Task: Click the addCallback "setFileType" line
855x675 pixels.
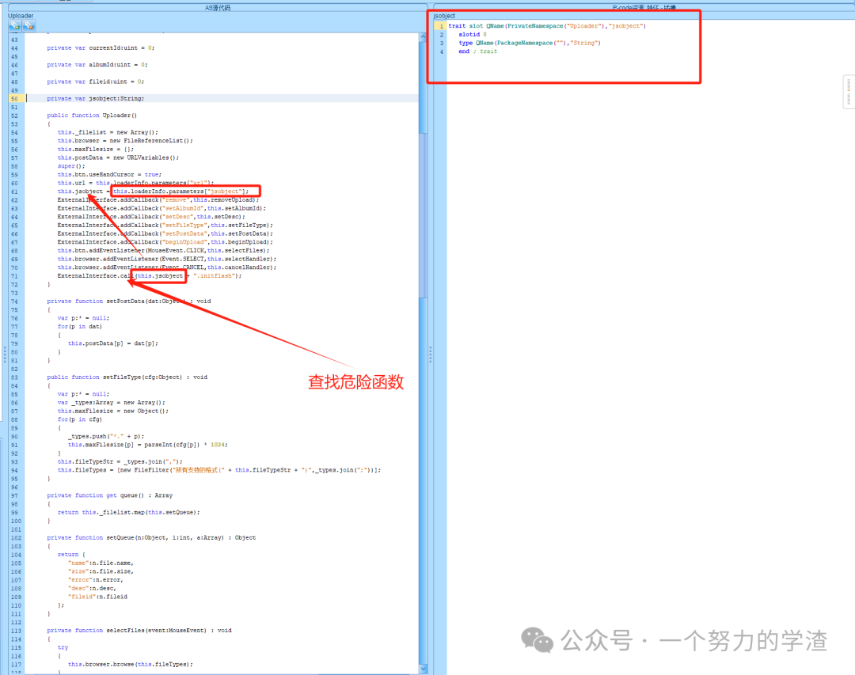Action: coord(165,226)
